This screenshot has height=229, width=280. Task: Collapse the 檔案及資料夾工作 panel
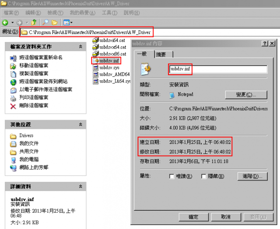pos(80,47)
